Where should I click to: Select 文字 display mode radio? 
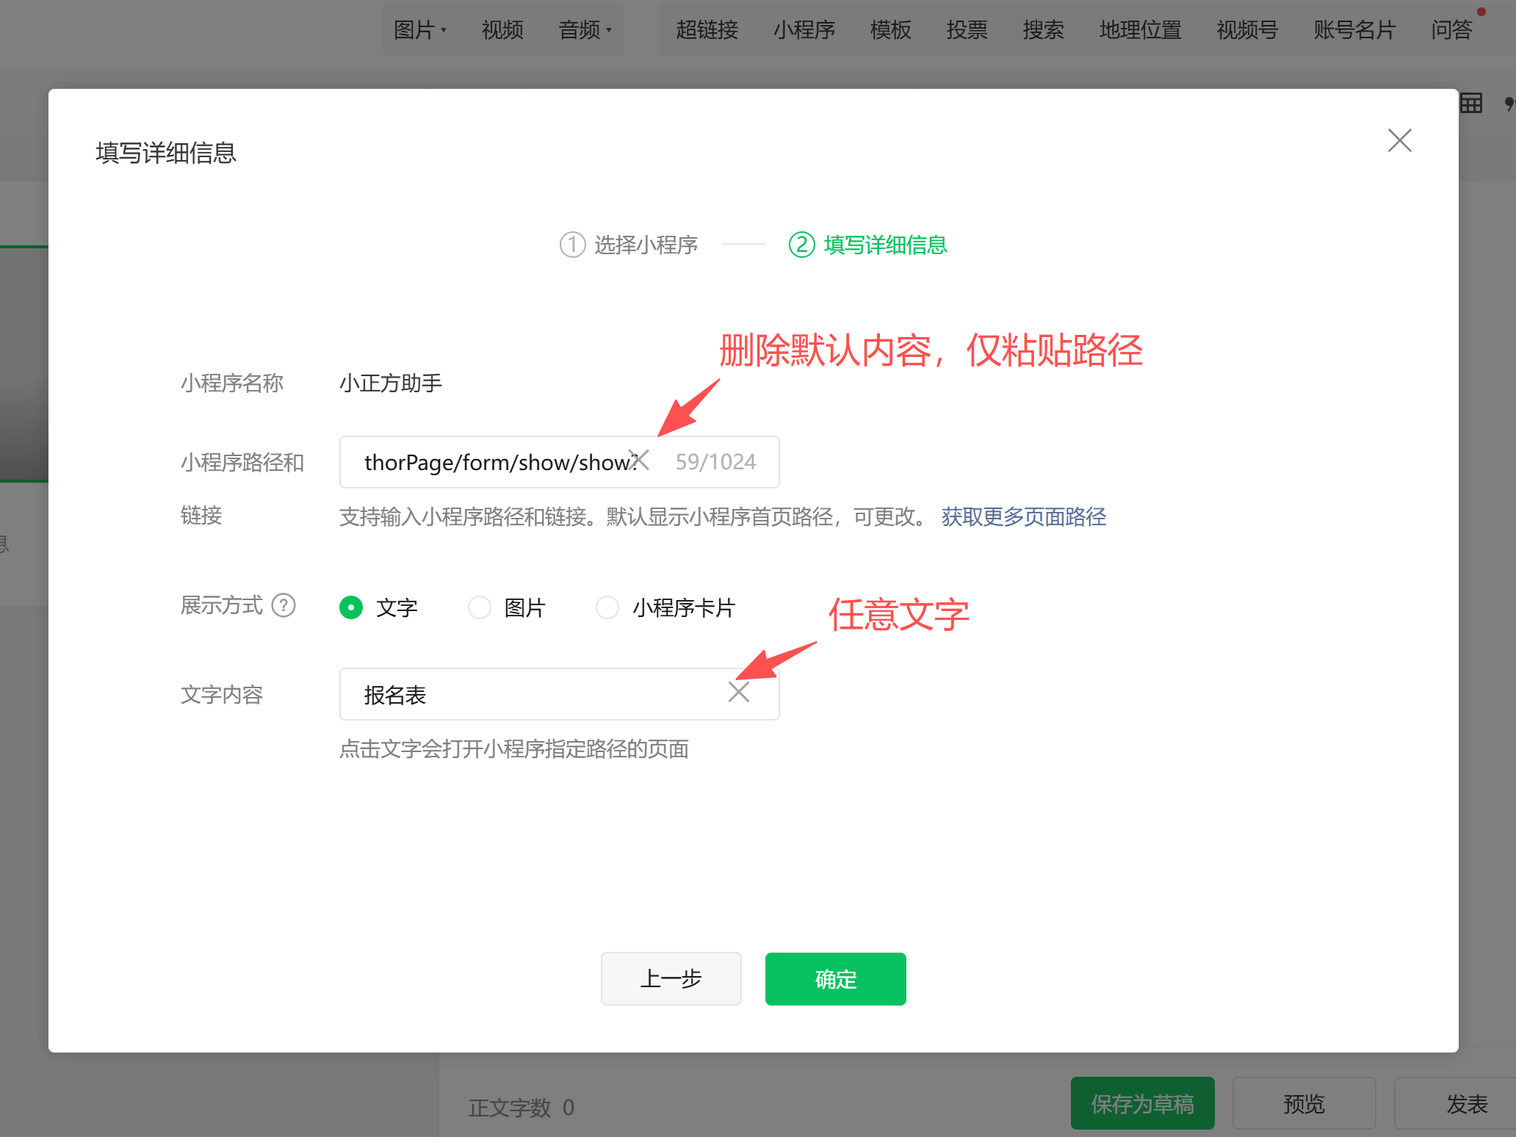(351, 607)
